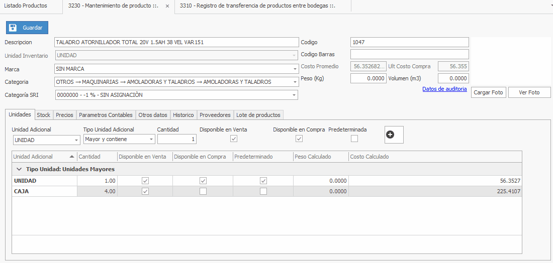Viewport: 553px width, 263px height.
Task: Close the Mantenimiento de producto tab
Action: pyautogui.click(x=167, y=6)
